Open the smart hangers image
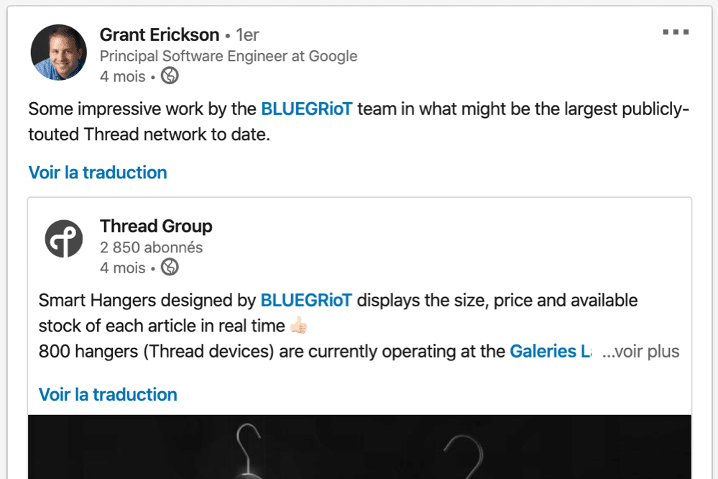 (x=359, y=447)
